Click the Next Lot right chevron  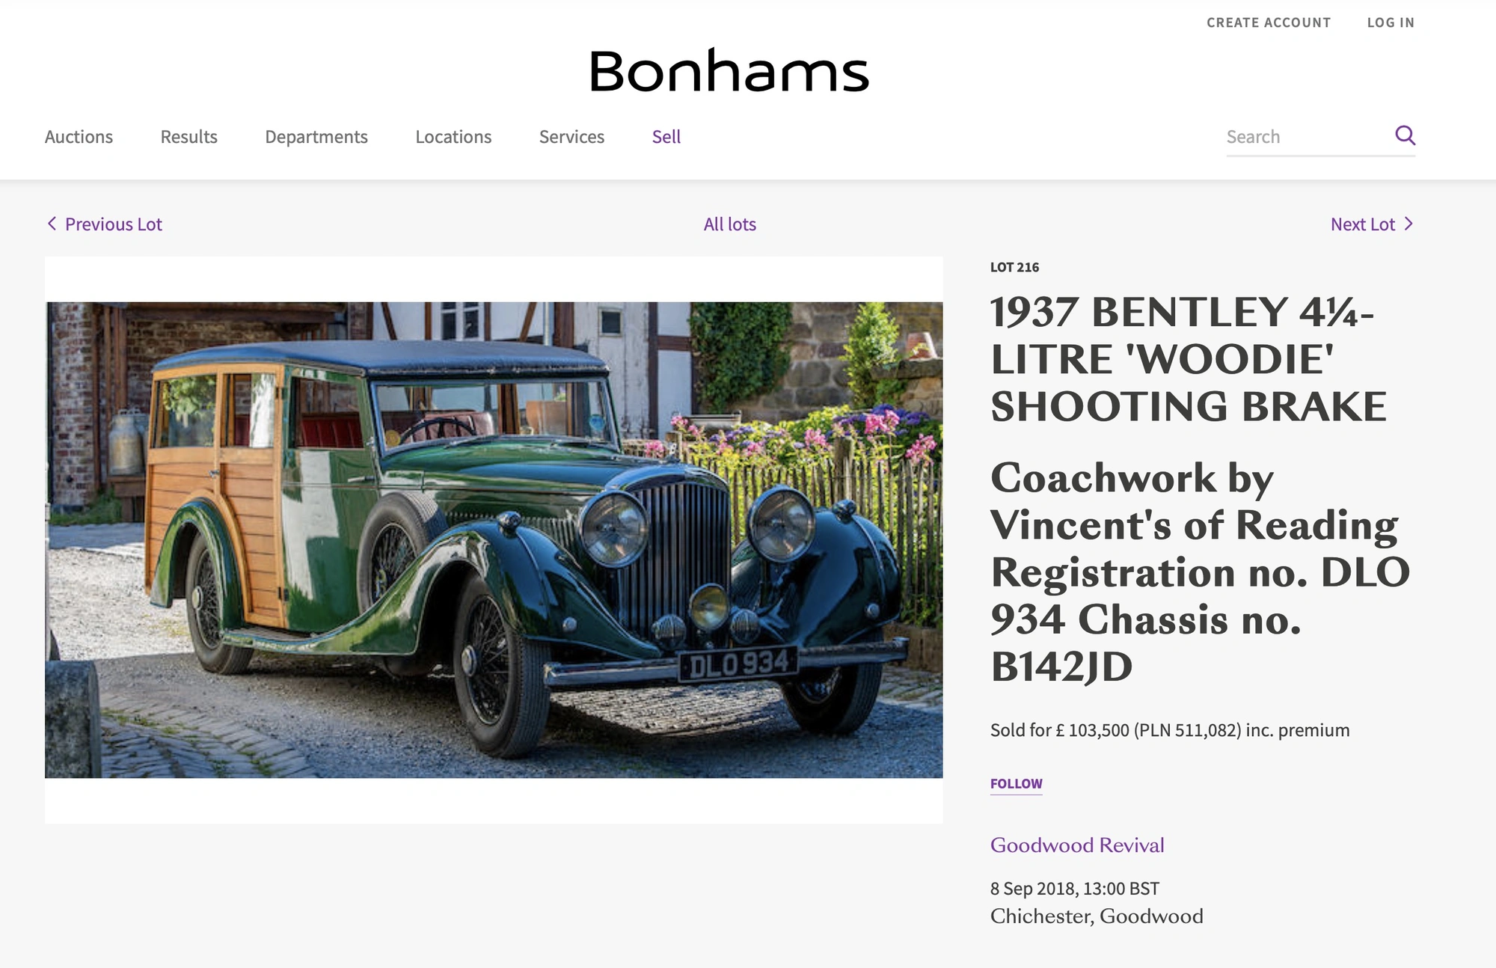point(1408,224)
